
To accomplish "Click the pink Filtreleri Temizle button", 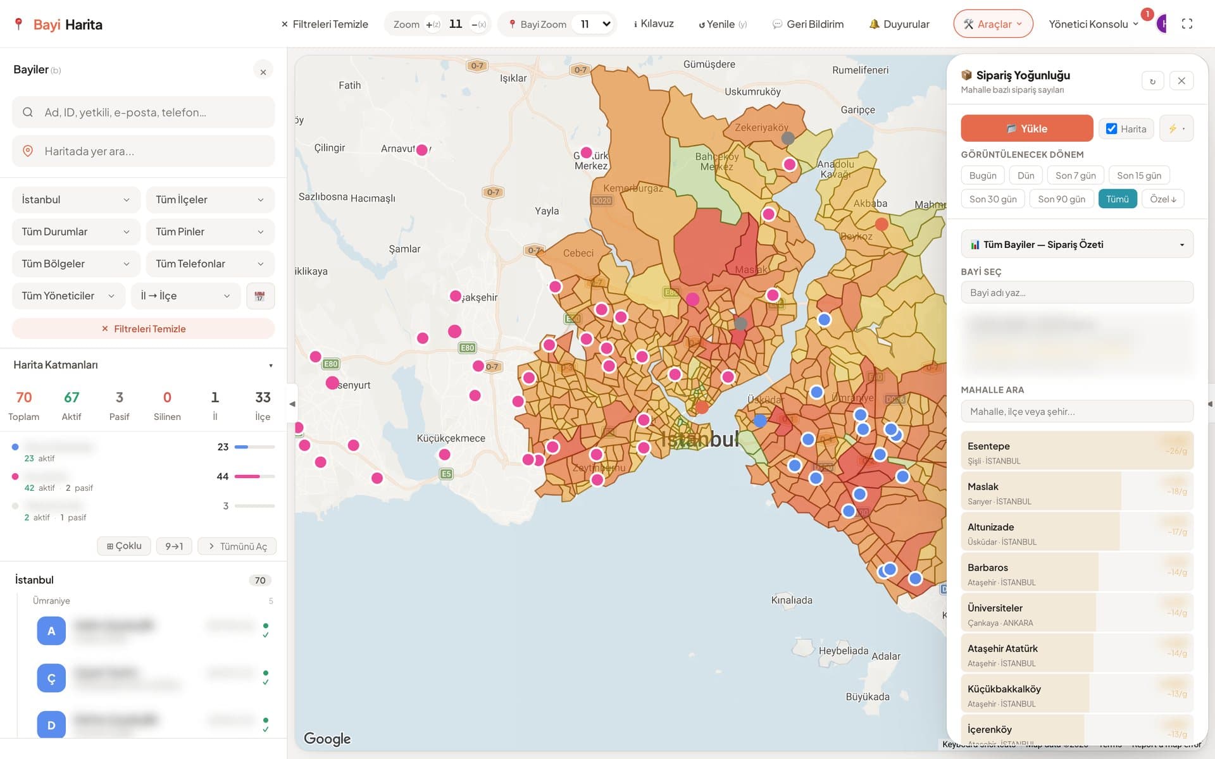I will tap(144, 329).
